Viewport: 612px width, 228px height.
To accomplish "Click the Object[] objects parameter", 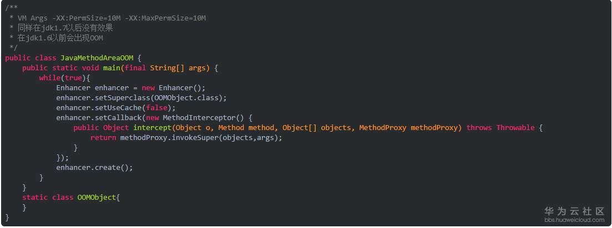I will tap(316, 128).
